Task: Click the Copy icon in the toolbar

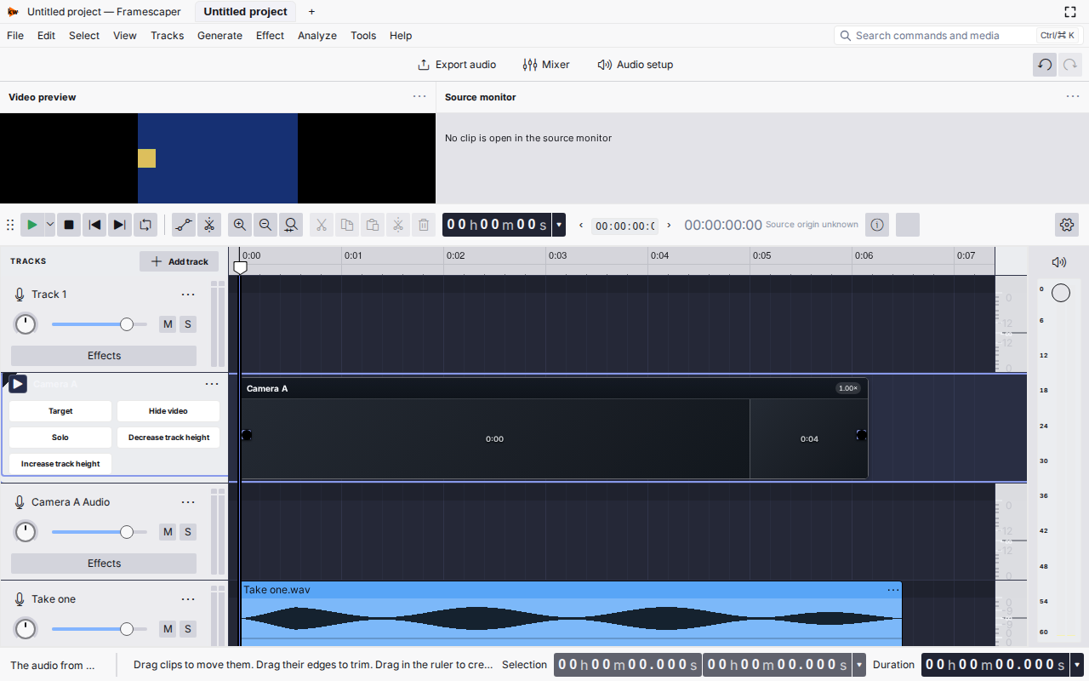Action: pyautogui.click(x=347, y=225)
